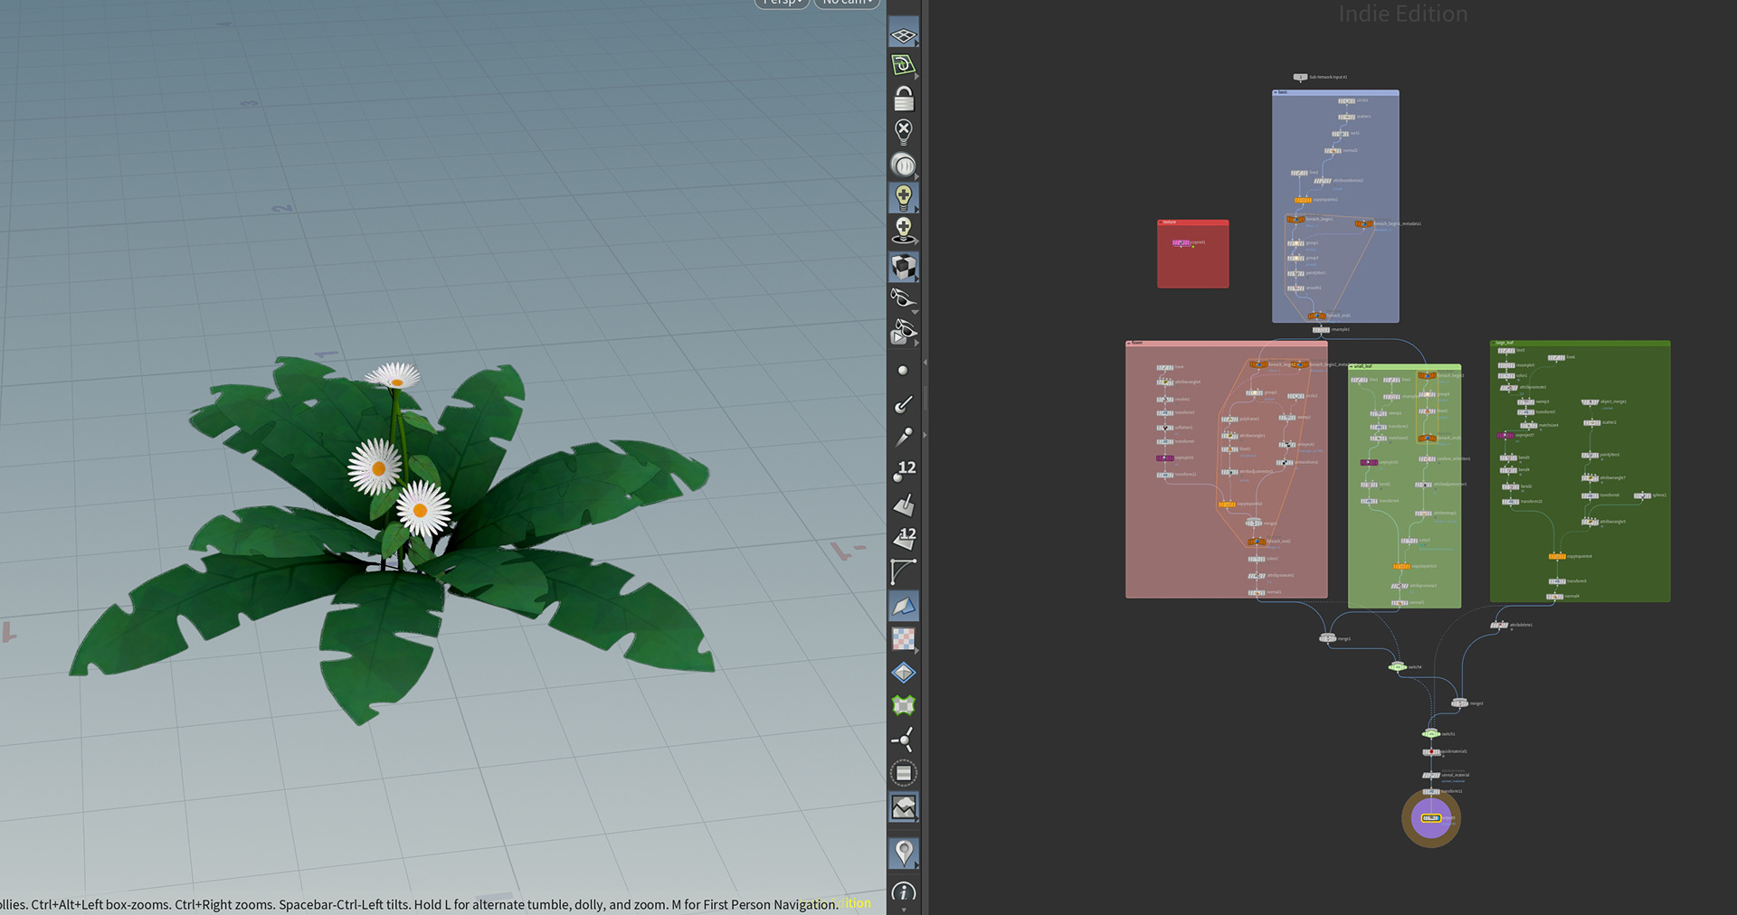Select the object_merge1 node
The height and width of the screenshot is (915, 1737).
pos(1590,402)
